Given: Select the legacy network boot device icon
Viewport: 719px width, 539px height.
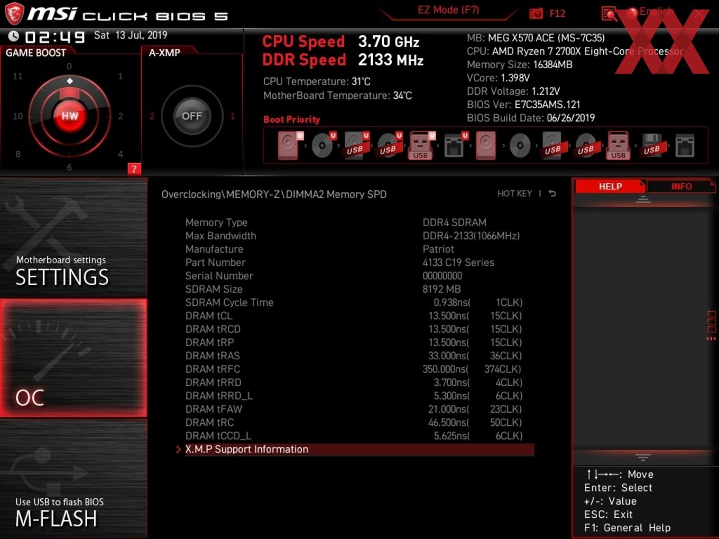Looking at the screenshot, I should [685, 146].
